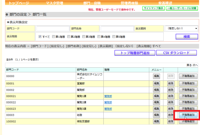Open 開発部 link in 開発2課 row
Screen dimensions: 200x135
(108, 102)
